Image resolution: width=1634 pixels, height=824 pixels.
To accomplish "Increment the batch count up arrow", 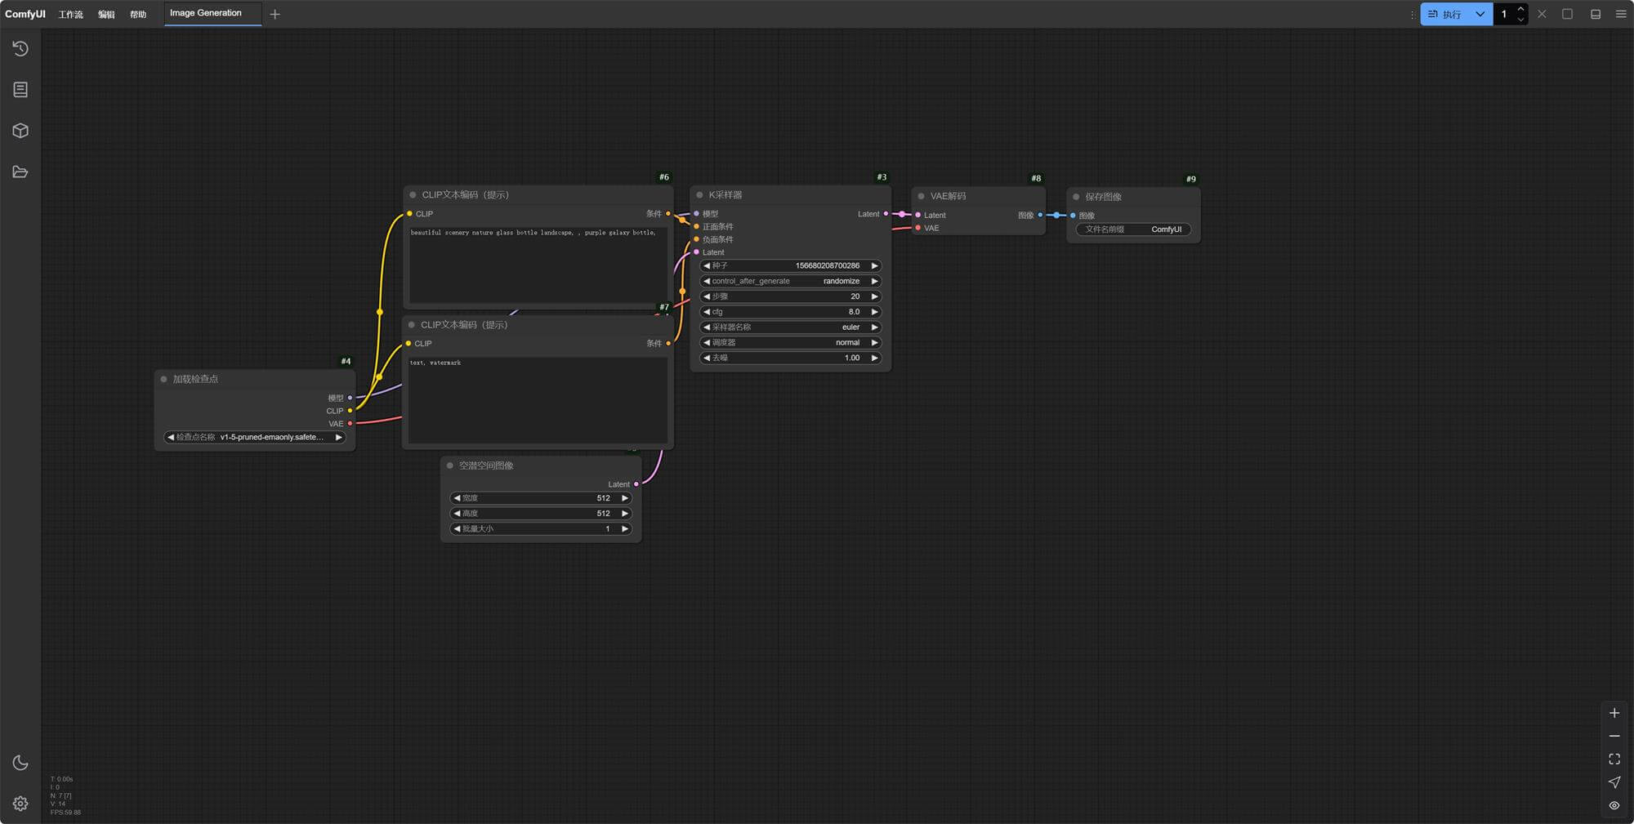I will pyautogui.click(x=1520, y=9).
